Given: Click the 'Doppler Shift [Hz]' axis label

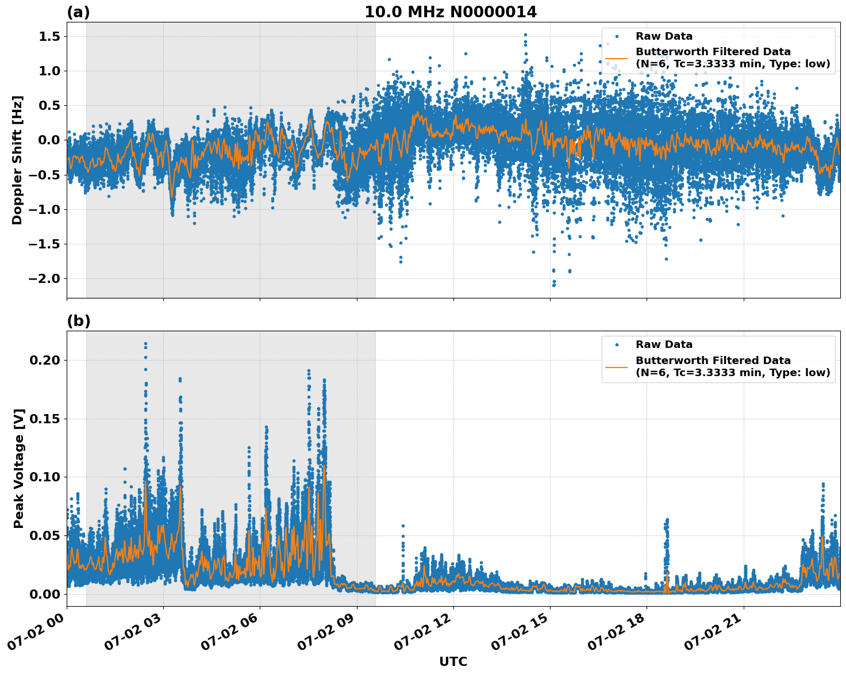Looking at the screenshot, I should tap(17, 160).
